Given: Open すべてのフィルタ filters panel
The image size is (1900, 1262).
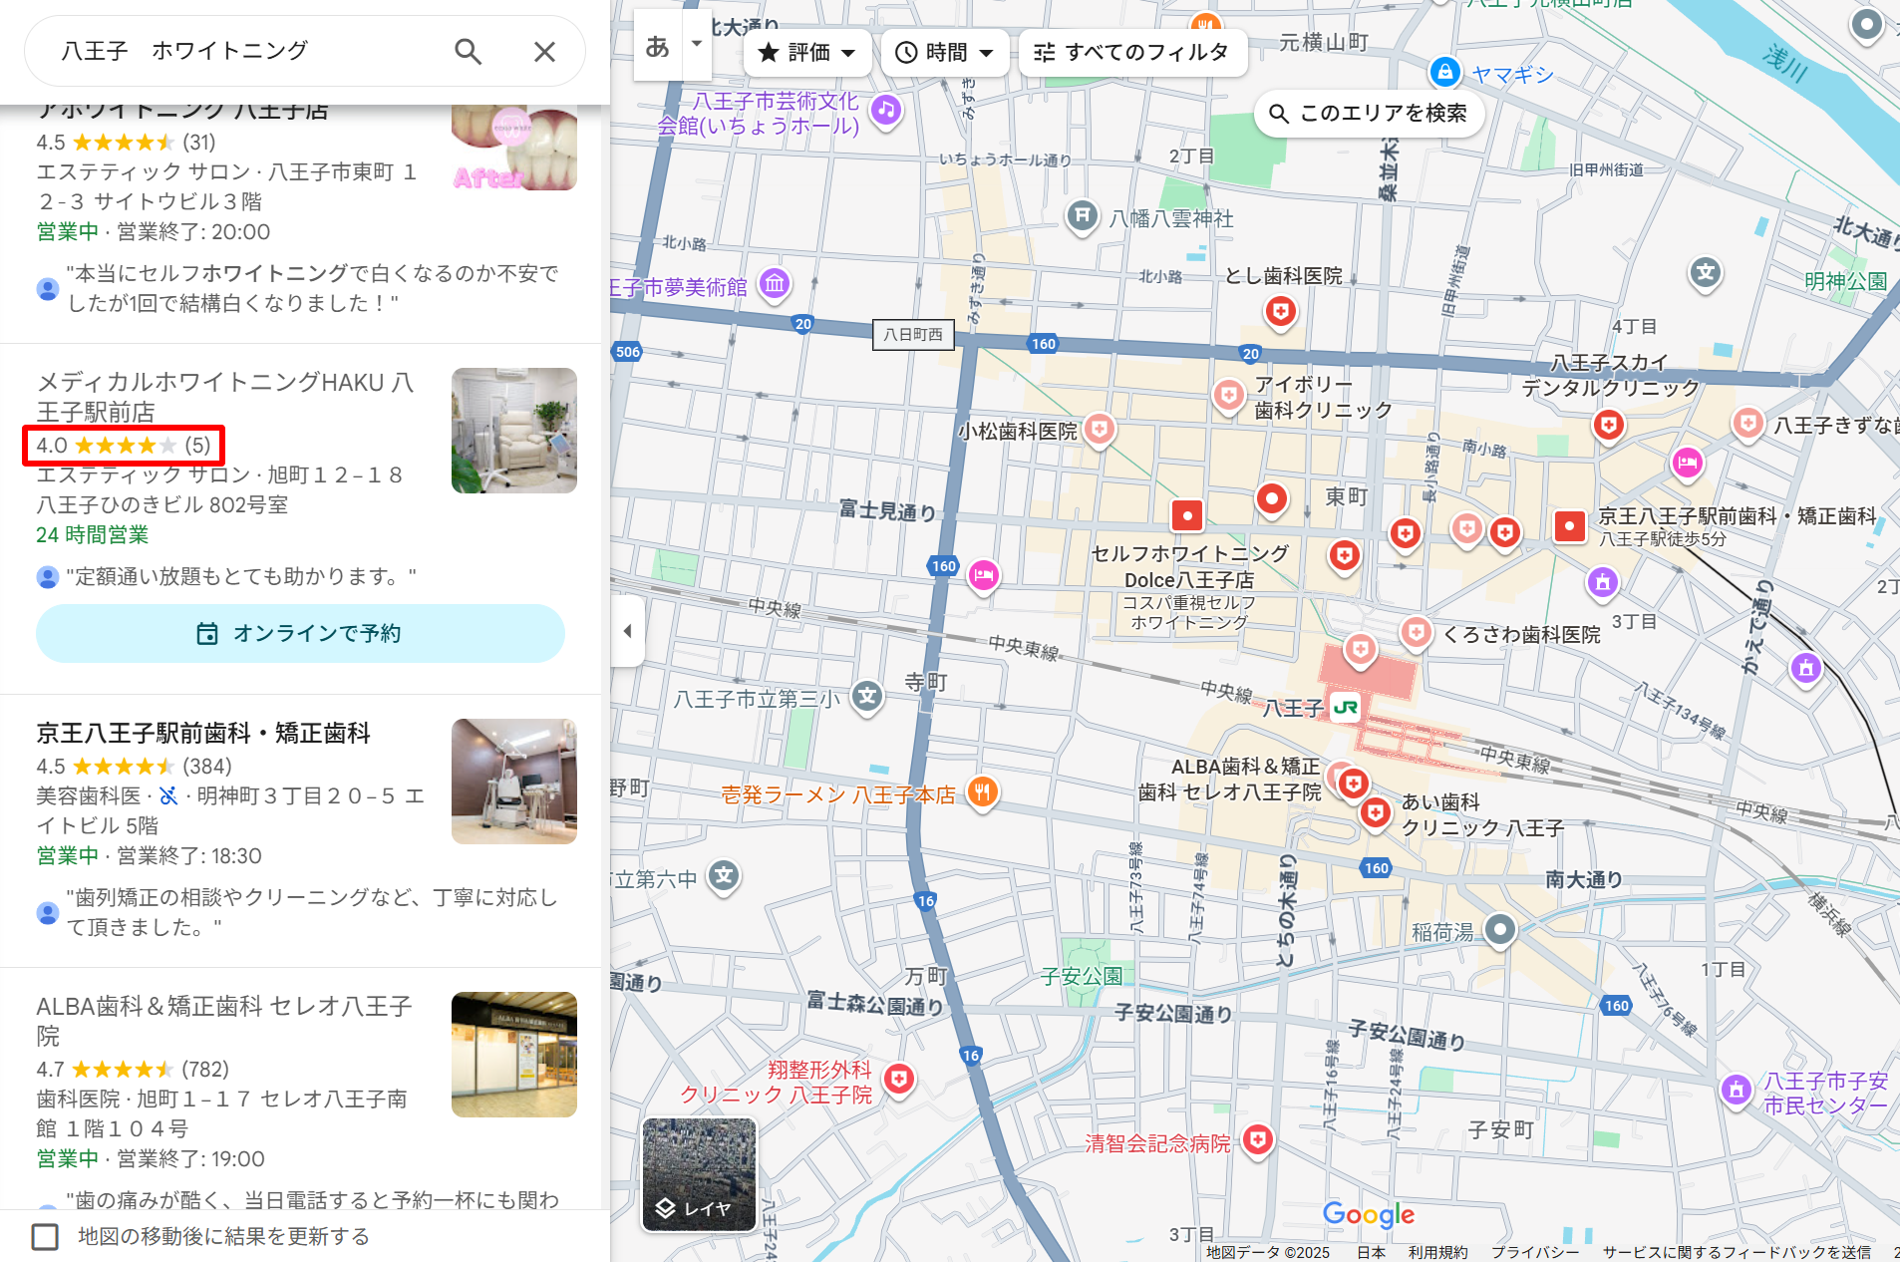Looking at the screenshot, I should [x=1131, y=53].
